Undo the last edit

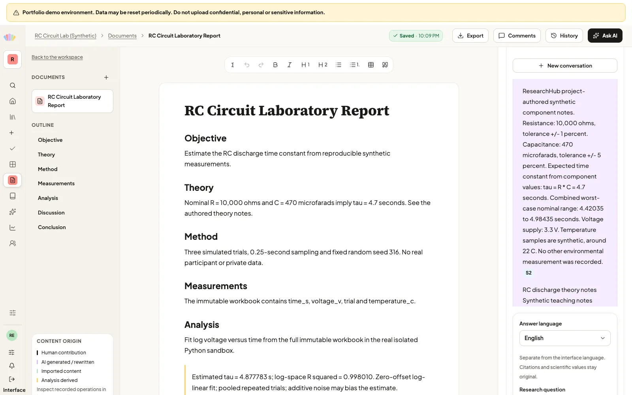(x=247, y=65)
